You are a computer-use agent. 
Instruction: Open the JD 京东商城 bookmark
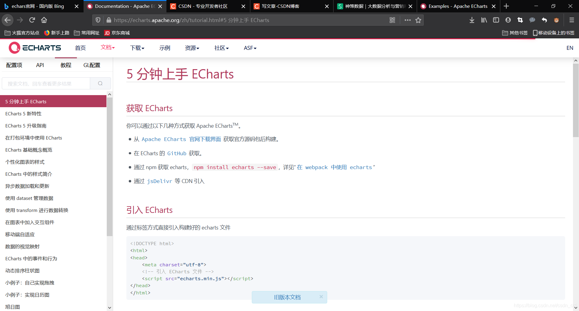(x=117, y=33)
